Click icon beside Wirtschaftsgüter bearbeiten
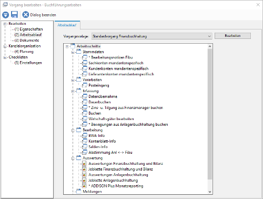263x199 pixels. coord(85,119)
